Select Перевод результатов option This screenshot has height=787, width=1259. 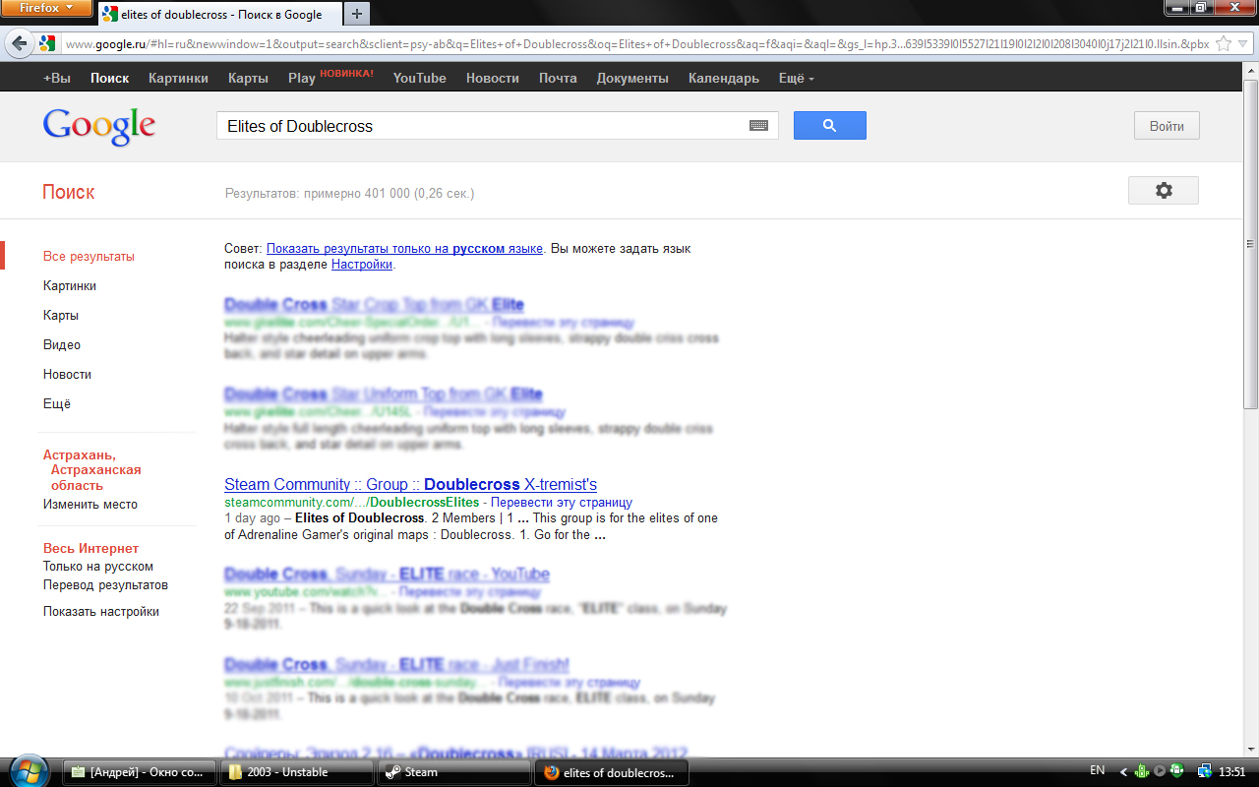105,585
